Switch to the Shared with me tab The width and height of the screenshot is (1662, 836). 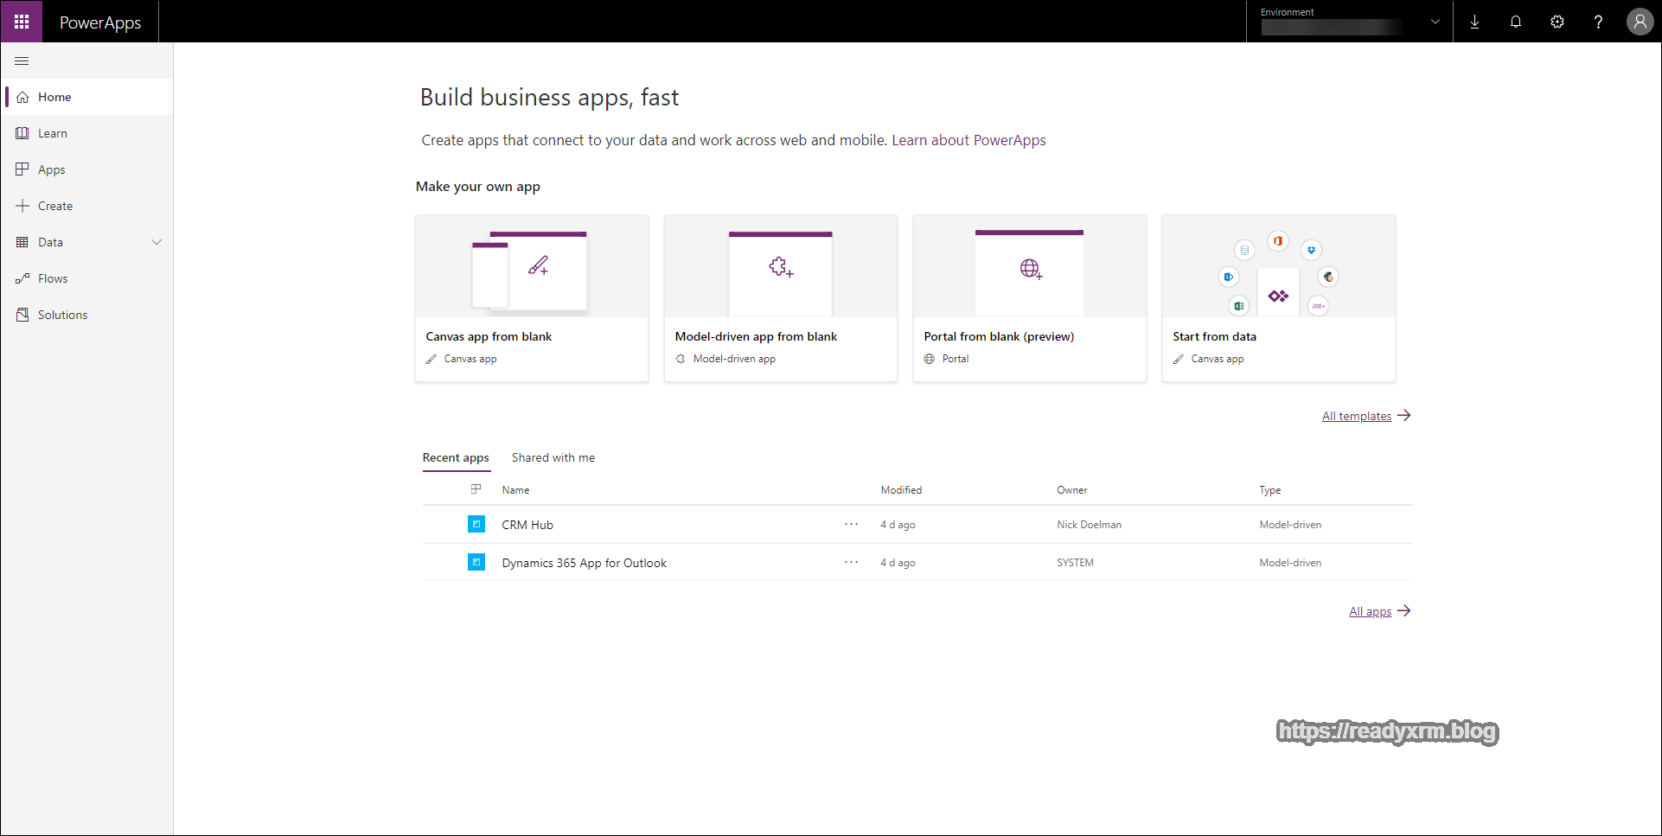(x=553, y=457)
